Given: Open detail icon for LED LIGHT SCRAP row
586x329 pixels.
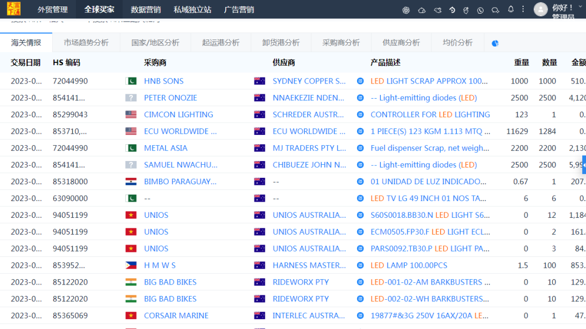Looking at the screenshot, I should click(360, 81).
